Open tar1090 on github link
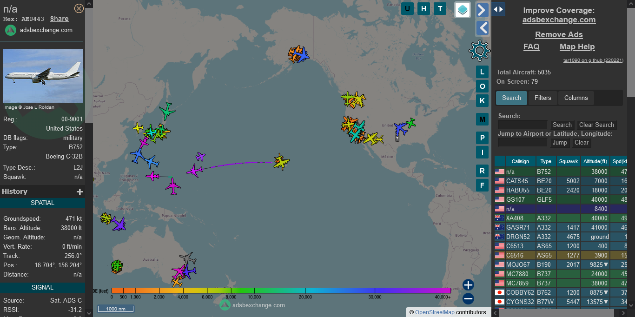The height and width of the screenshot is (317, 635). (x=593, y=60)
